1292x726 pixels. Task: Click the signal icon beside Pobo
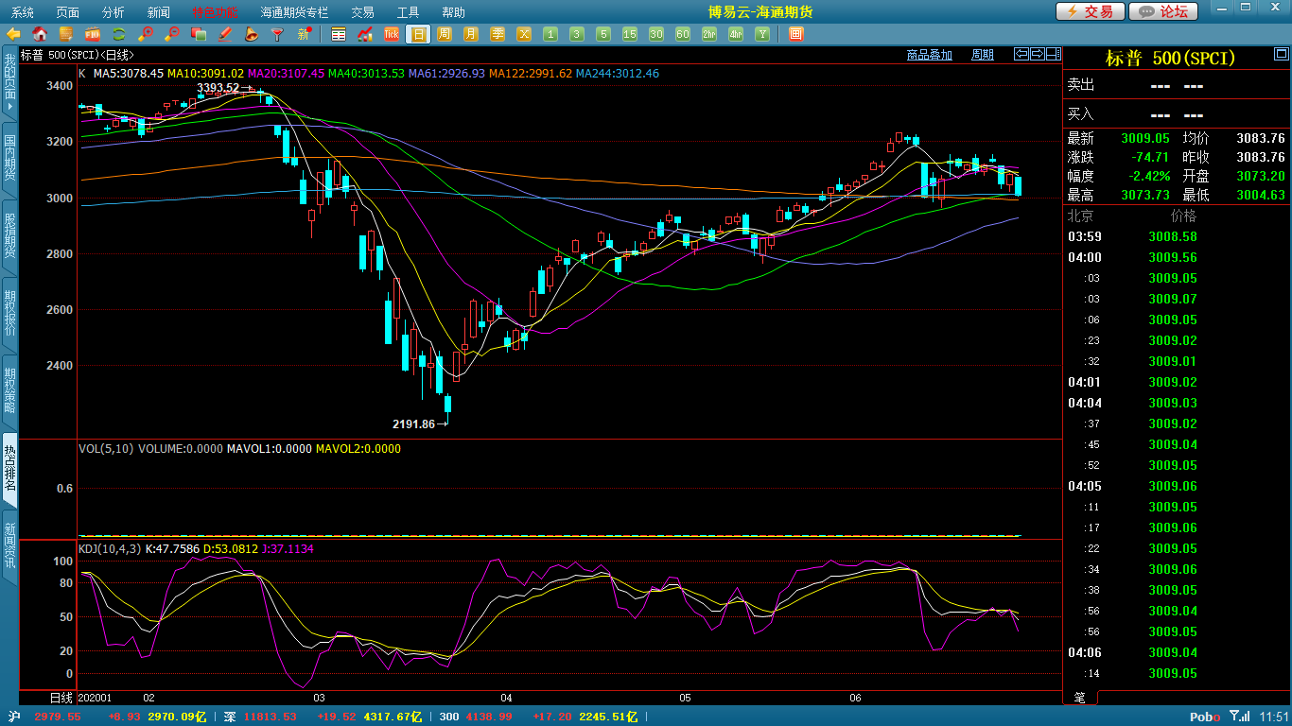tap(1238, 717)
